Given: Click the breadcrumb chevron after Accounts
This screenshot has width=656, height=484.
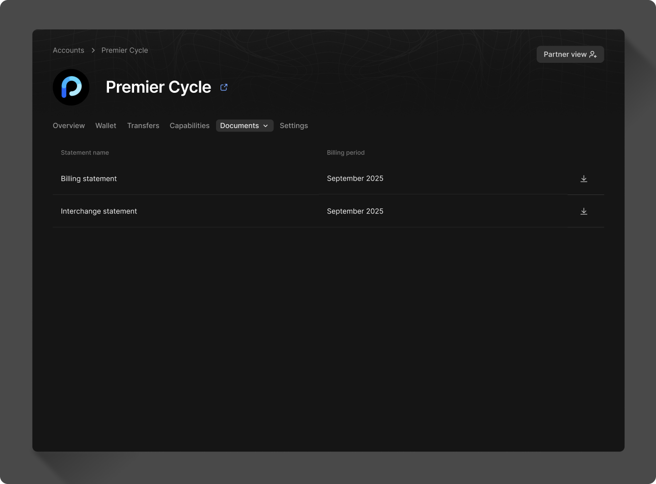Looking at the screenshot, I should tap(93, 50).
